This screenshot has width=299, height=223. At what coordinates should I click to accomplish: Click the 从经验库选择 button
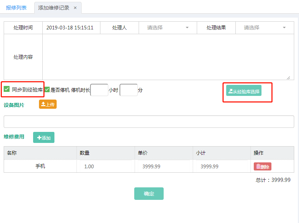tap(244, 90)
